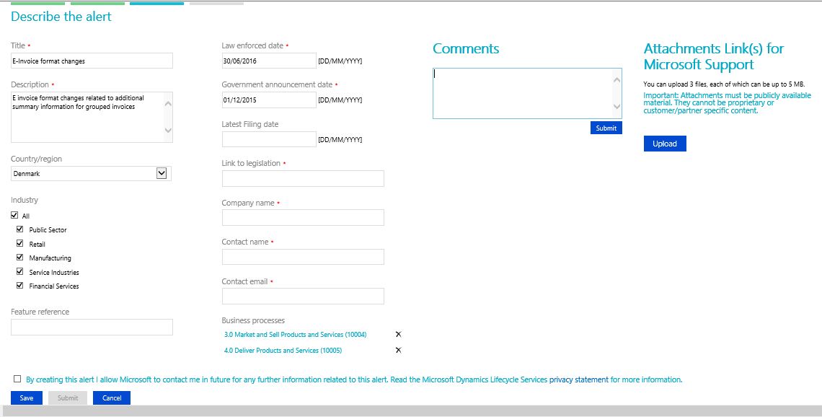This screenshot has width=822, height=417.
Task: Disable the Manufacturing industry checkbox
Action: [21, 257]
